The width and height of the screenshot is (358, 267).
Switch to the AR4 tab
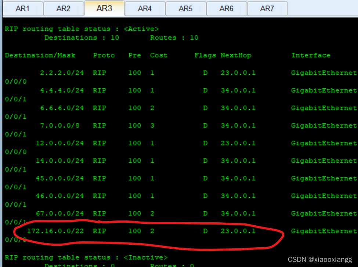pos(145,8)
